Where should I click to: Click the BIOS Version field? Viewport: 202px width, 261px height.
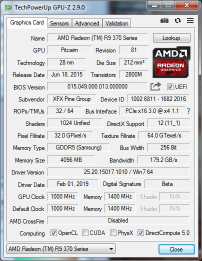tap(97, 86)
